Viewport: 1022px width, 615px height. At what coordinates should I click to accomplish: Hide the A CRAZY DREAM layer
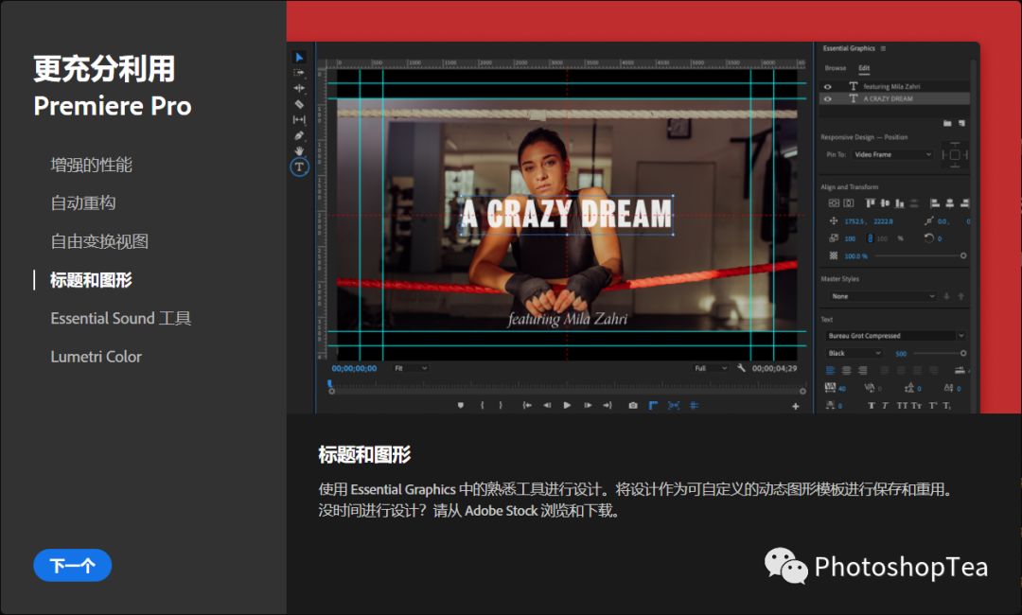point(828,99)
